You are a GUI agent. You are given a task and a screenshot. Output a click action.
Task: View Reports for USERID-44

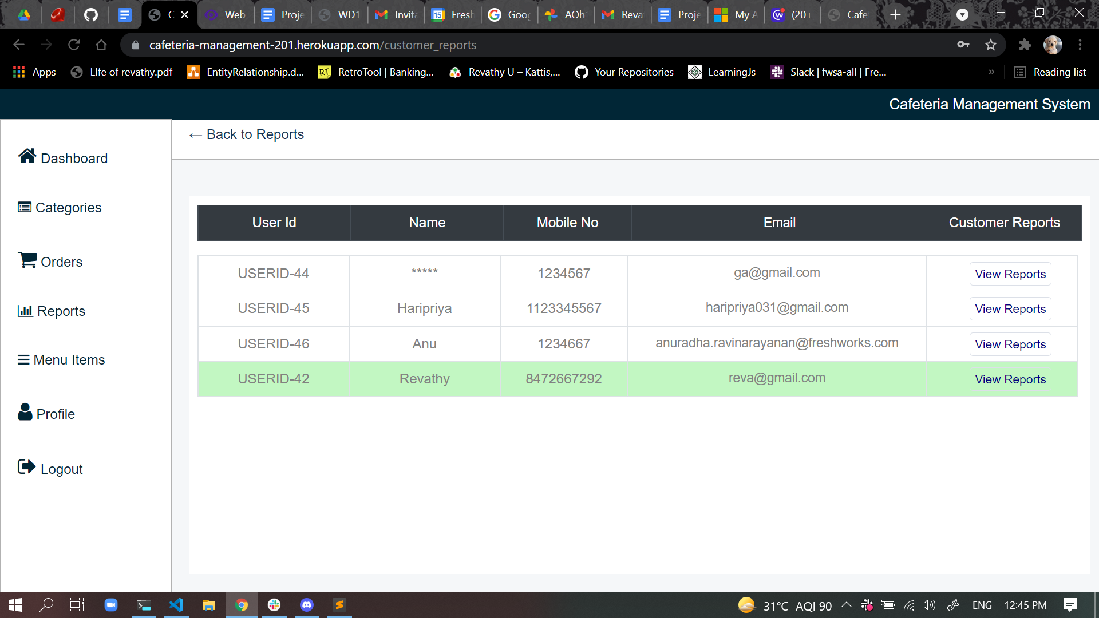tap(1010, 274)
